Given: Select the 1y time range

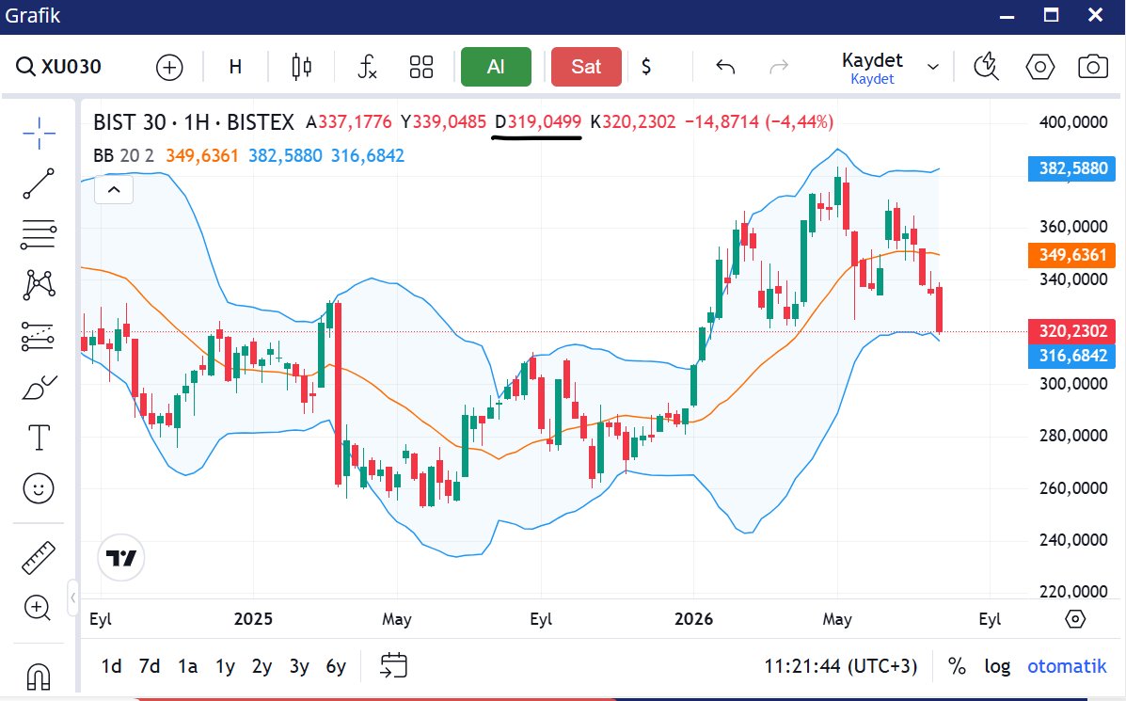Looking at the screenshot, I should pos(226,666).
